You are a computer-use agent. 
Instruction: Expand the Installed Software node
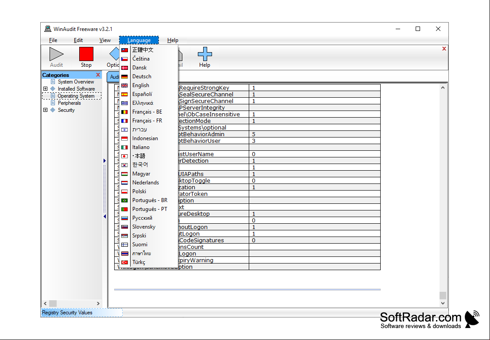click(45, 89)
